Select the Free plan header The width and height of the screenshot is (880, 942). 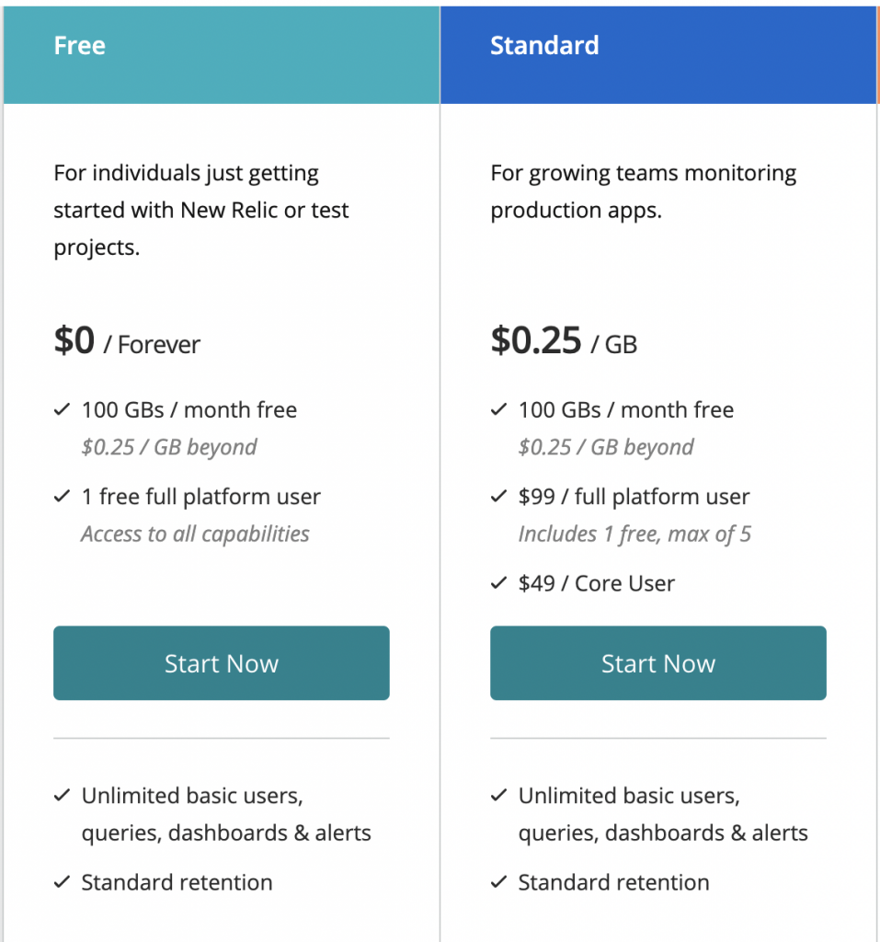click(221, 54)
